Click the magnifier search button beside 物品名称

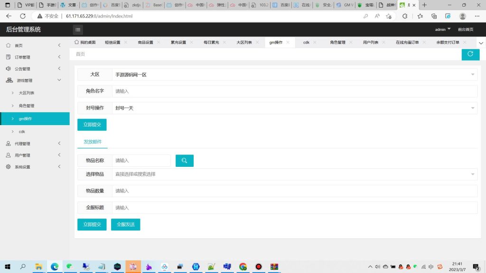184,161
